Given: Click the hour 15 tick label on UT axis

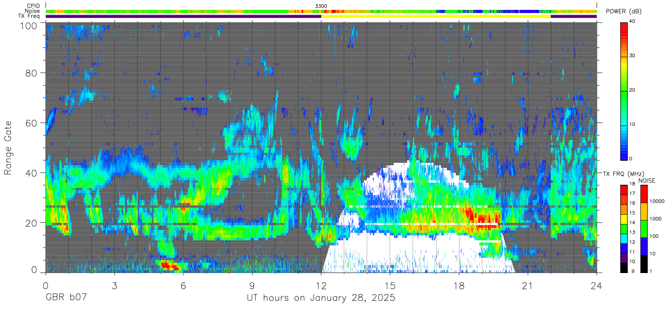Looking at the screenshot, I should click(390, 286).
